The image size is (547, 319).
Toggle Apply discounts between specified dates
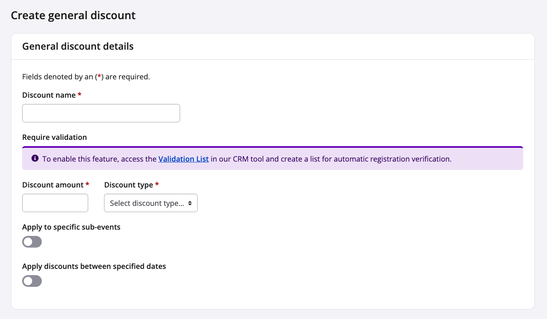click(32, 281)
